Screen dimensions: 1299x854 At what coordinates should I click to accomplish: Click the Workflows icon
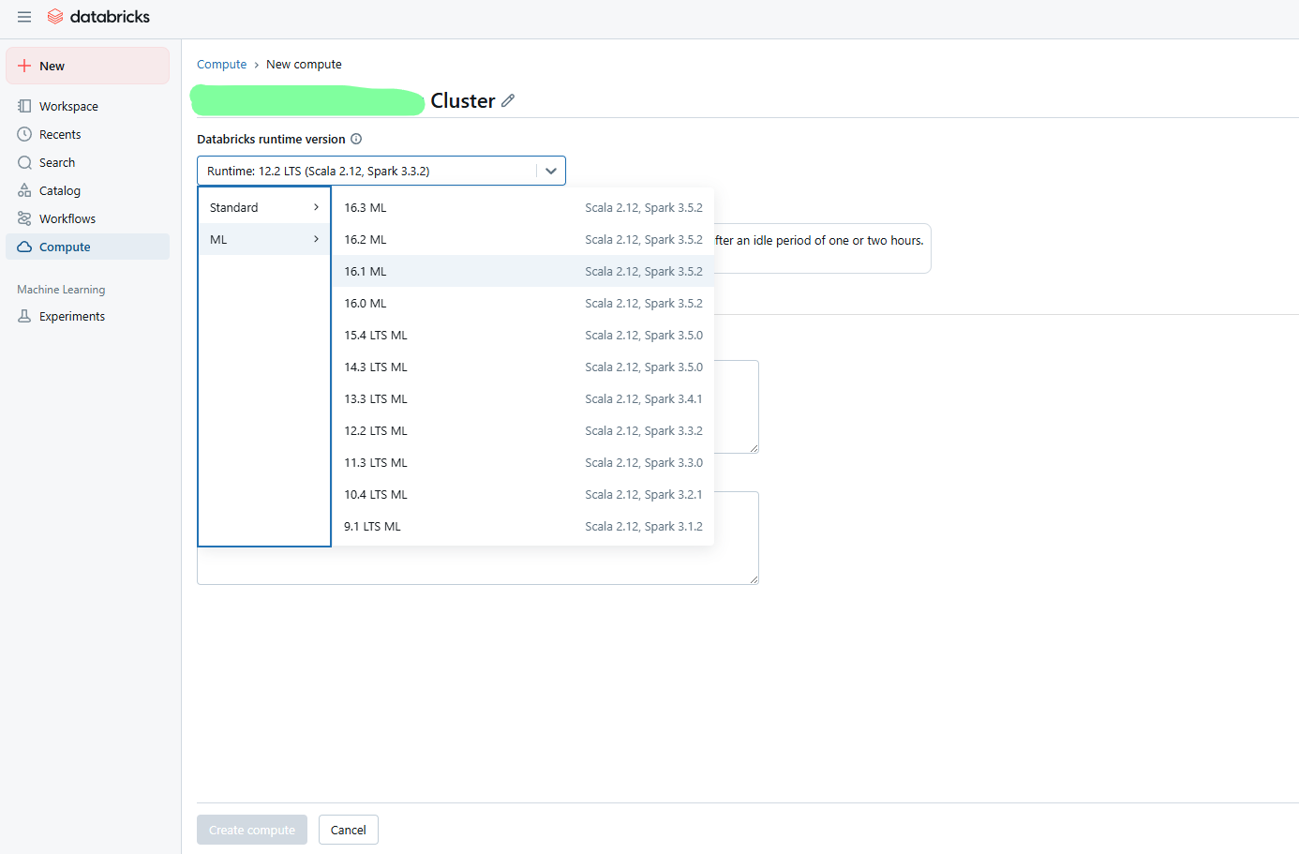24,218
